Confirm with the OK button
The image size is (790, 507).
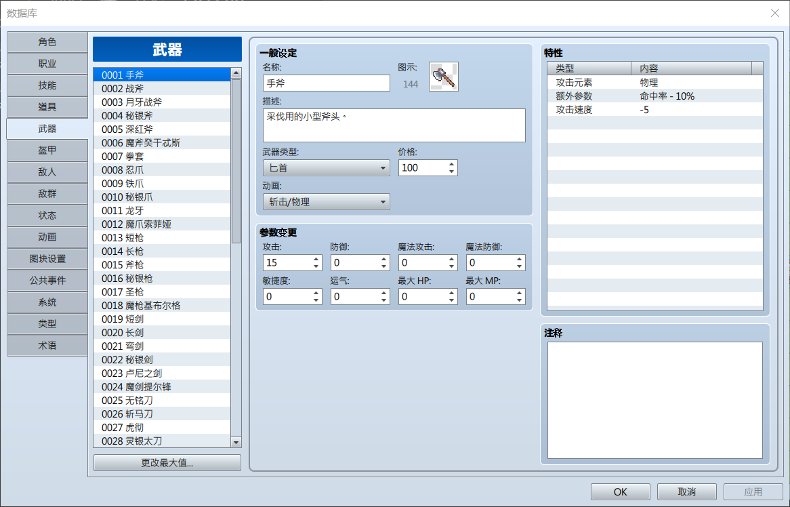(620, 492)
